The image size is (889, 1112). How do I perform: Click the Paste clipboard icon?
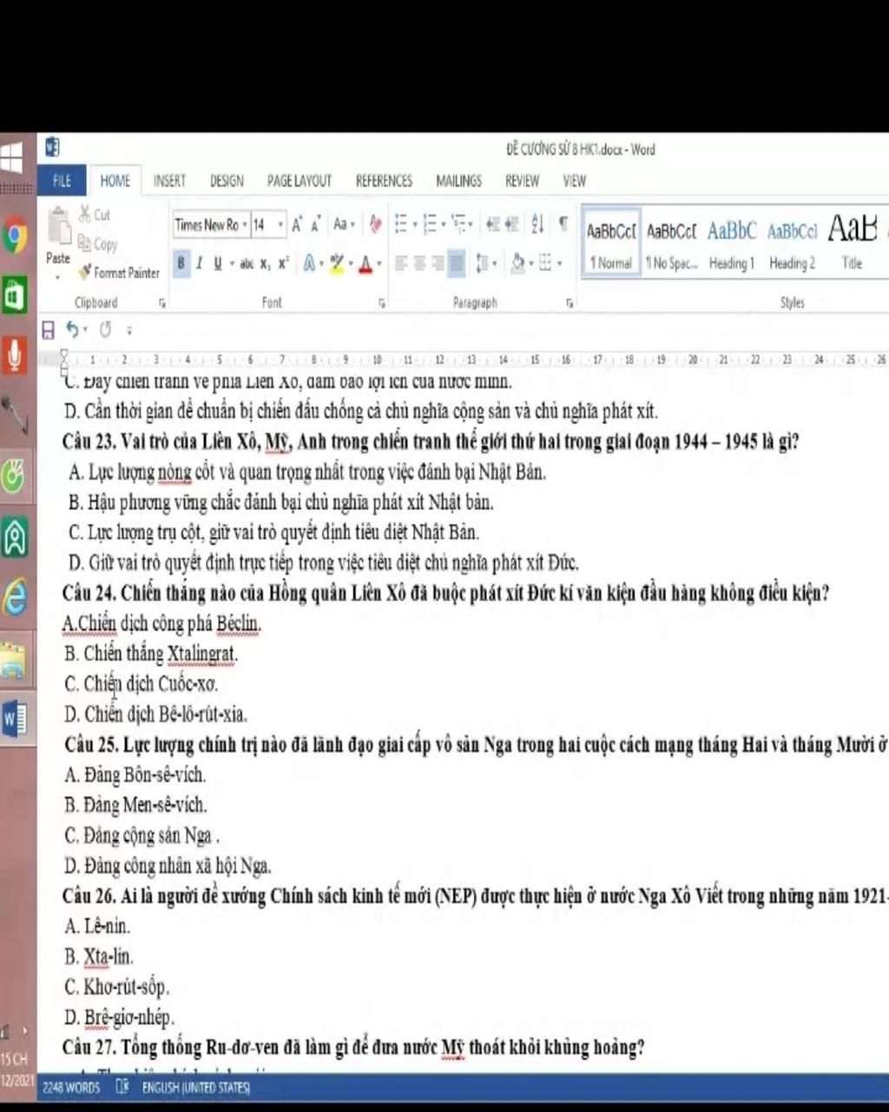pyautogui.click(x=59, y=226)
